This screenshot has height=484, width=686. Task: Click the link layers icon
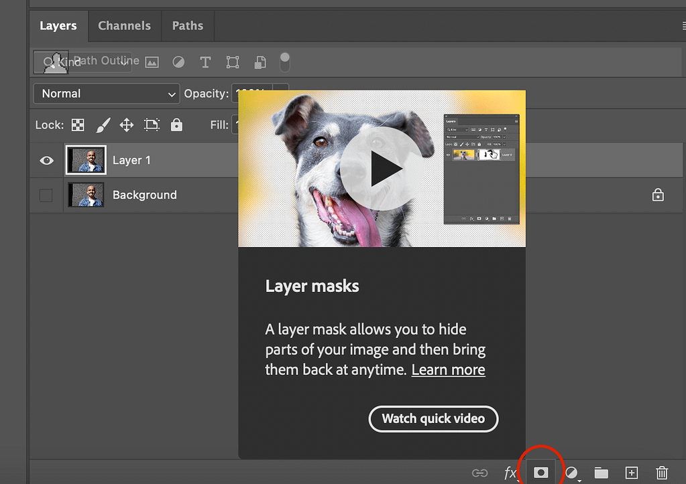(x=479, y=473)
